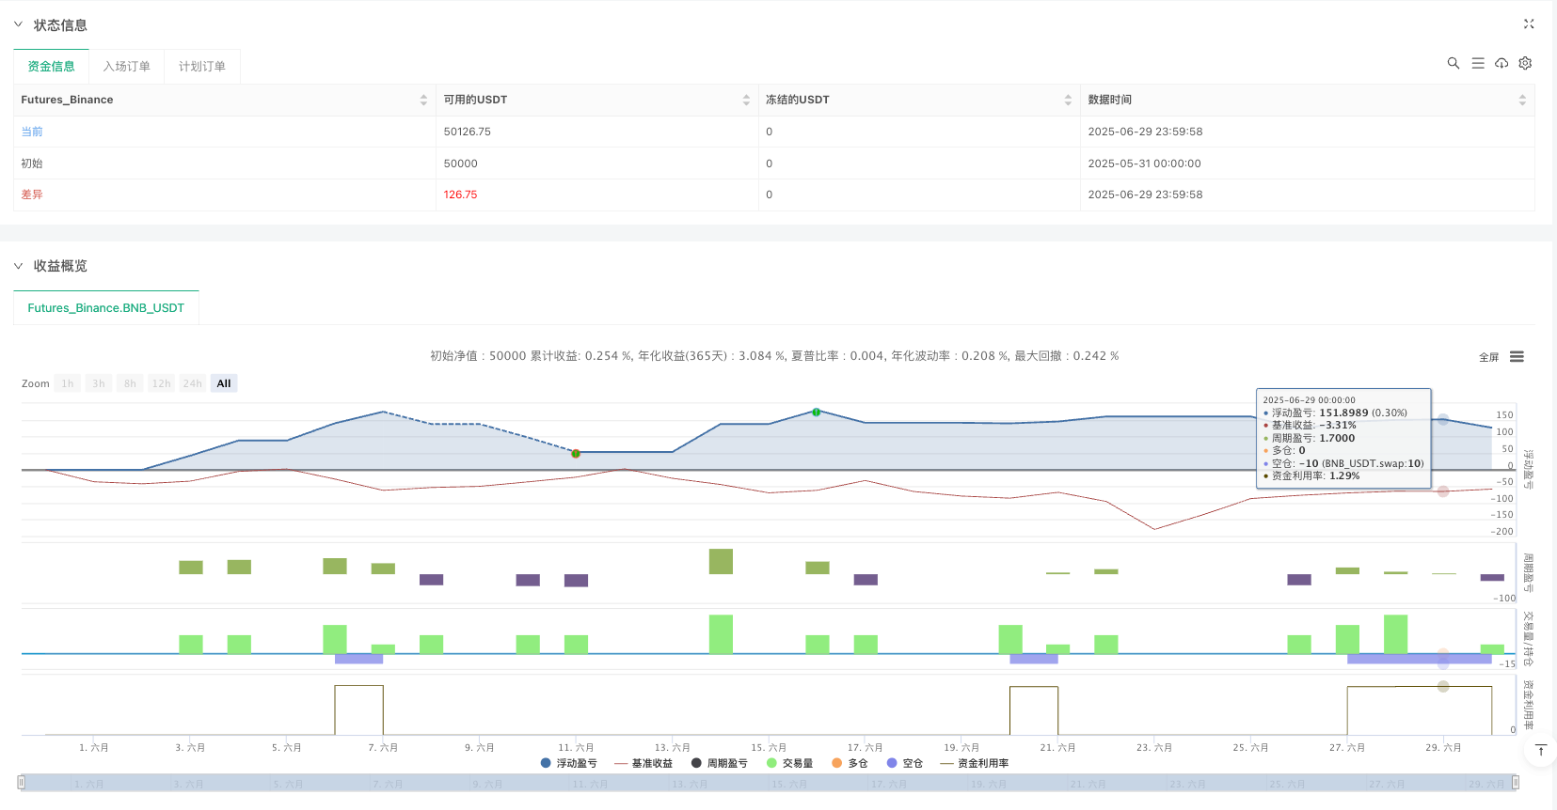Switch to the 计划订单 tab
The height and width of the screenshot is (810, 1557).
pos(201,66)
